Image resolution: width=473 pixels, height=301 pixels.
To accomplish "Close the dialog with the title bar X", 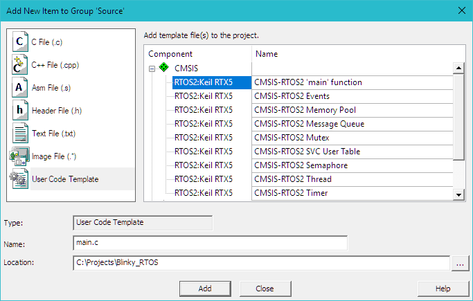I will click(461, 10).
